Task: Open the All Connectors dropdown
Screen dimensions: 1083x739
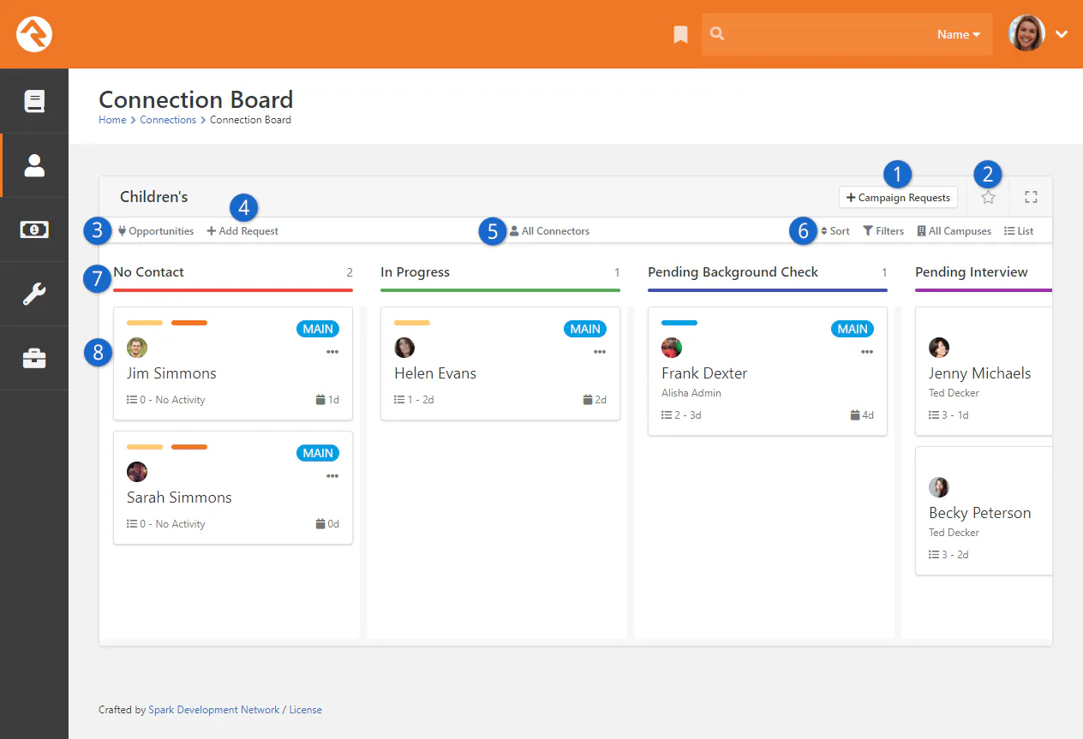Action: point(549,231)
